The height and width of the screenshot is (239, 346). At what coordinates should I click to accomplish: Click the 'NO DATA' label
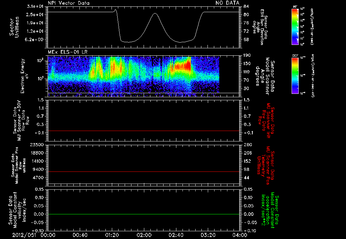pyautogui.click(x=227, y=3)
